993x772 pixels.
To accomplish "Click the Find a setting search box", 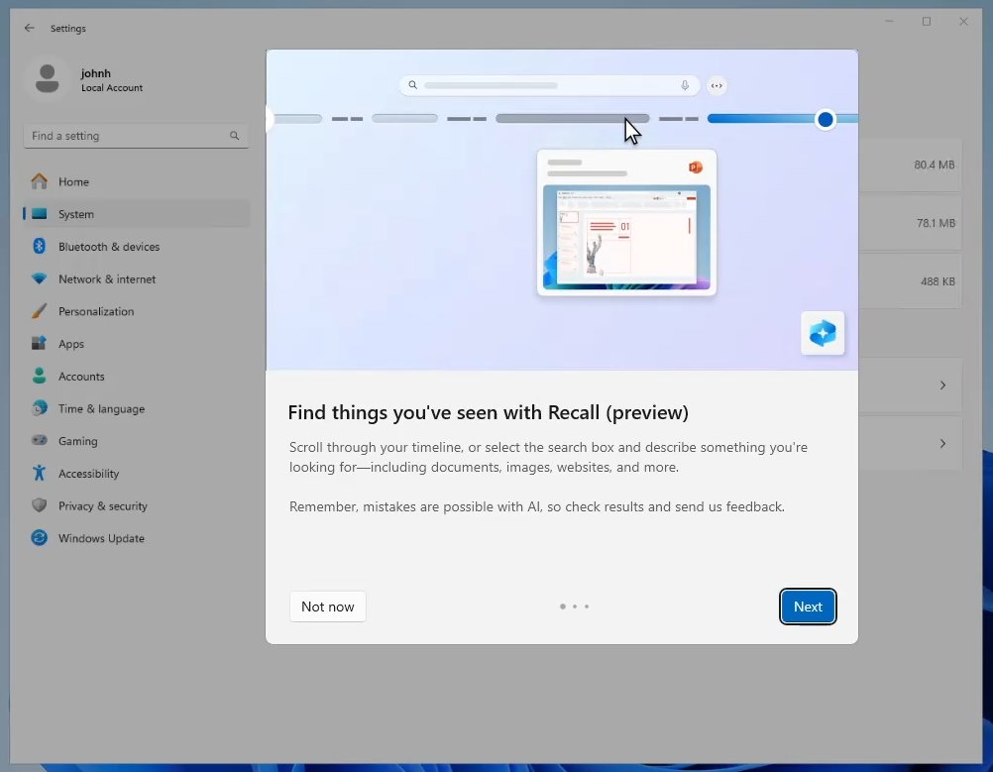I will pyautogui.click(x=136, y=136).
